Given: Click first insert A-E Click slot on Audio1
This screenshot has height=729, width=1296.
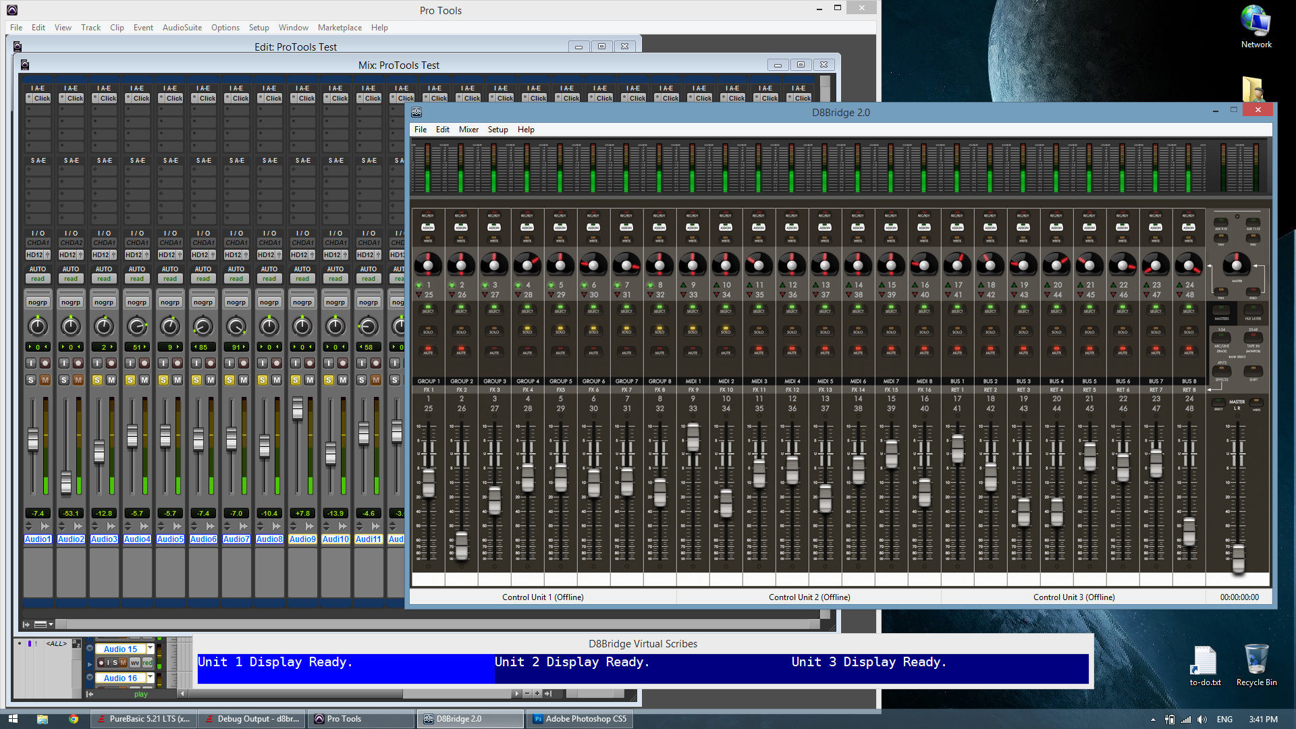Looking at the screenshot, I should click(x=38, y=99).
